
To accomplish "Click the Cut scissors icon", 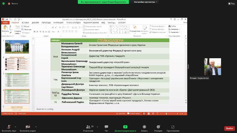I will [10, 26].
